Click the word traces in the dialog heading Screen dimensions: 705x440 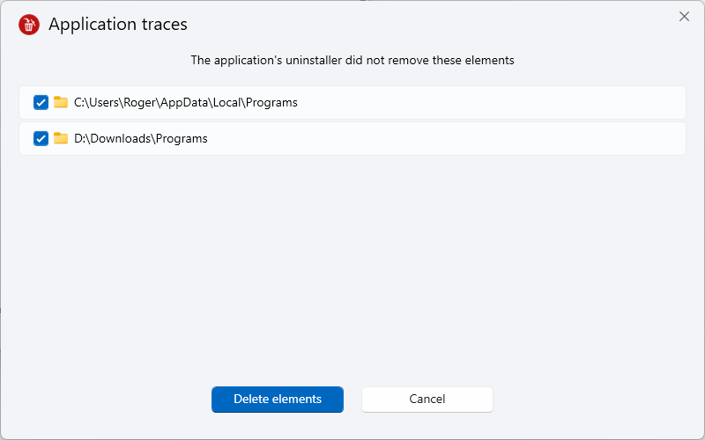[x=165, y=25]
